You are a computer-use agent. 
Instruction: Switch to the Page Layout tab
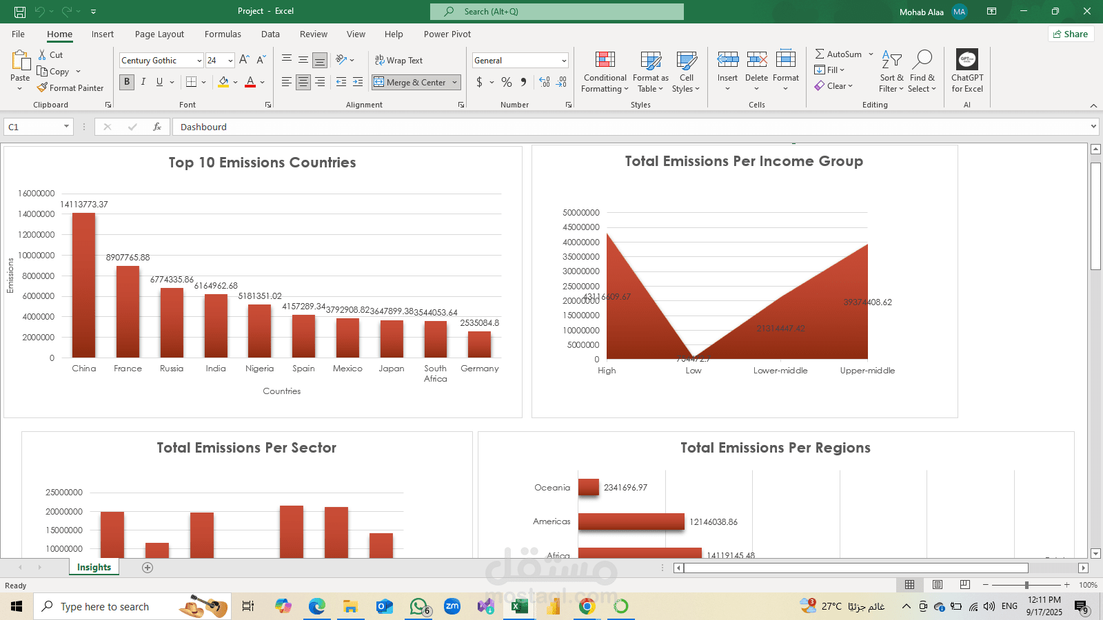(x=159, y=34)
